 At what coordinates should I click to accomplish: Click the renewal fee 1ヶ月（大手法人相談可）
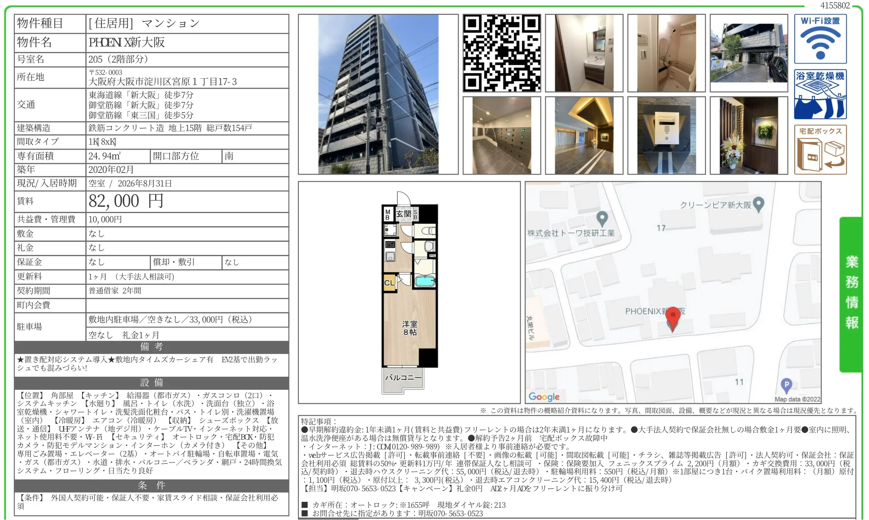coord(131,276)
